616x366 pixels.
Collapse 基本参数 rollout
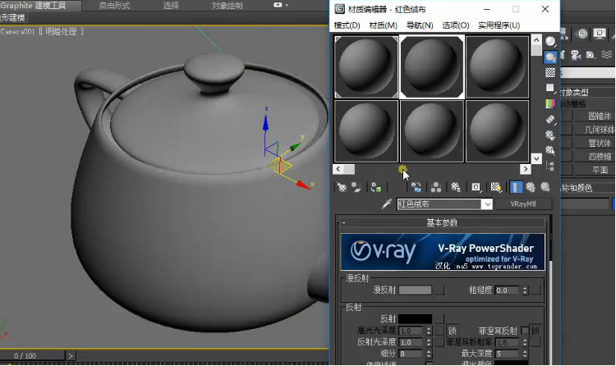(442, 222)
